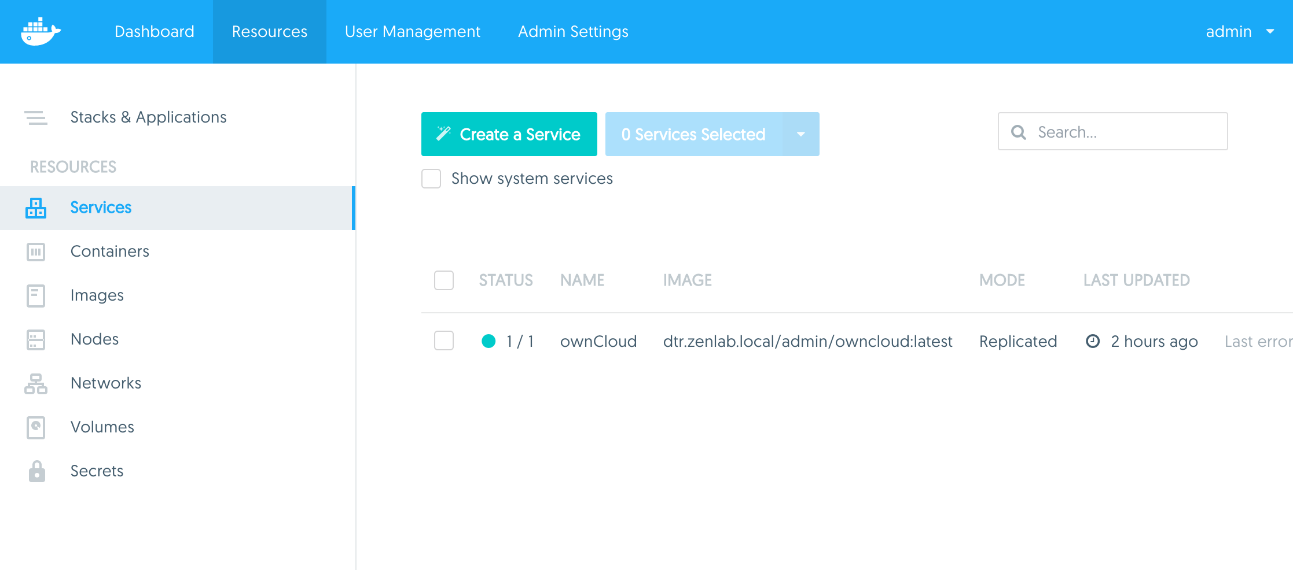This screenshot has width=1293, height=570.
Task: Click the Nodes server icon
Action: pyautogui.click(x=36, y=340)
